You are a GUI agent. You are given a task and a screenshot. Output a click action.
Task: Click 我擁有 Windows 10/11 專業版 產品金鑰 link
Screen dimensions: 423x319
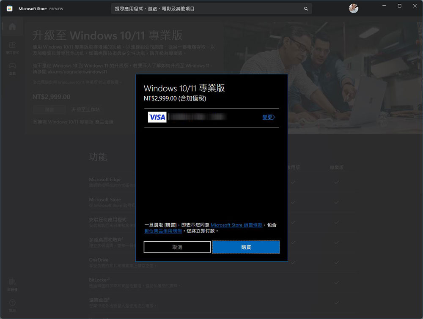73,122
